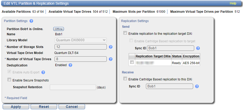Open help for Send Sync ID
This screenshot has width=243, height=110.
[198, 48]
